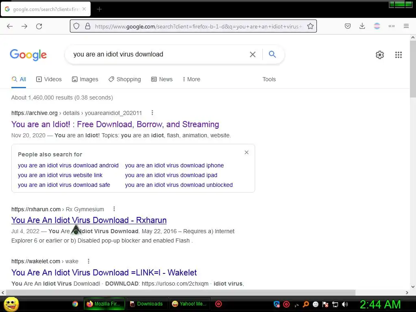Click the https://archive.org breadcrumb text
The width and height of the screenshot is (416, 312).
pos(35,113)
